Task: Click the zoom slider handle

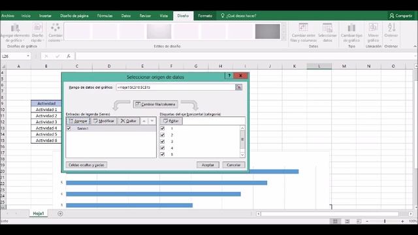Action: click(x=385, y=221)
